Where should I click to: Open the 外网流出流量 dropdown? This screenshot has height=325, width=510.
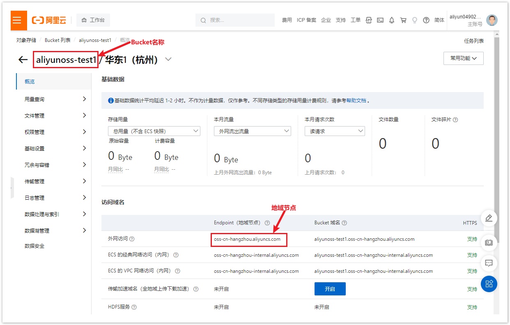tap(253, 131)
